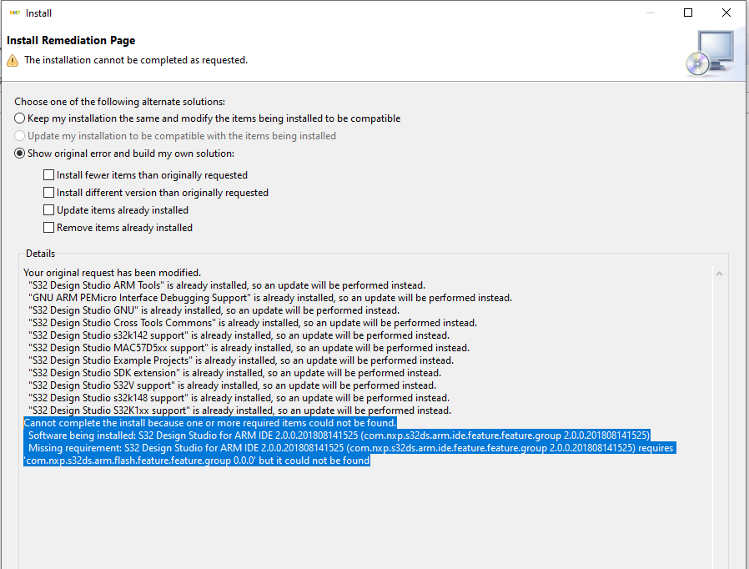Click the warning triangle icon
The height and width of the screenshot is (569, 749).
tap(11, 59)
